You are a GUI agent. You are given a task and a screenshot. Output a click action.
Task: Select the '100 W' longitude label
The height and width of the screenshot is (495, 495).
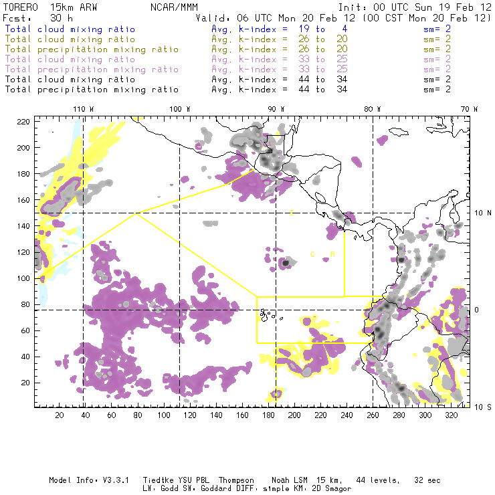point(180,109)
